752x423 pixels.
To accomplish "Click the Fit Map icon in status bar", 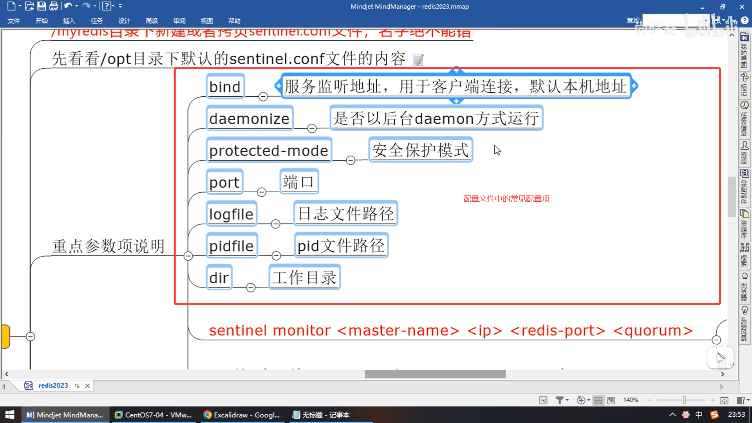I will [x=724, y=400].
